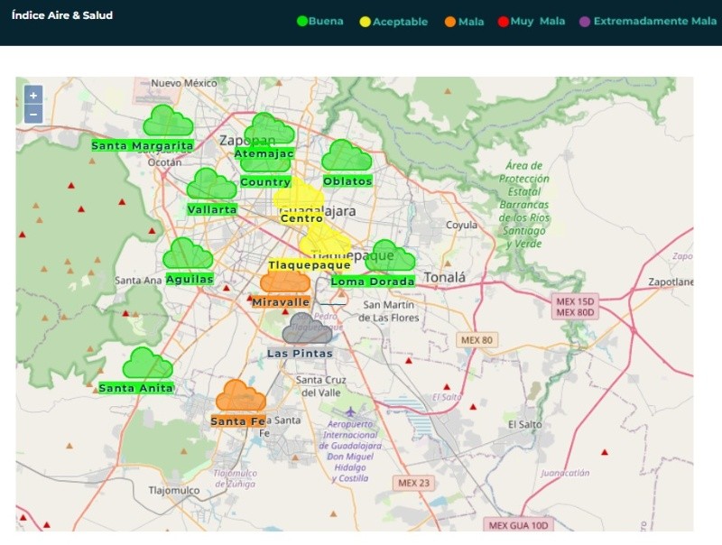The width and height of the screenshot is (722, 545).
Task: Click the Santa Anita cloud marker
Action: click(147, 364)
